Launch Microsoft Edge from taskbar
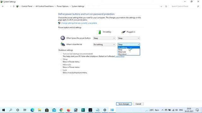202x113 pixels. coord(32,110)
